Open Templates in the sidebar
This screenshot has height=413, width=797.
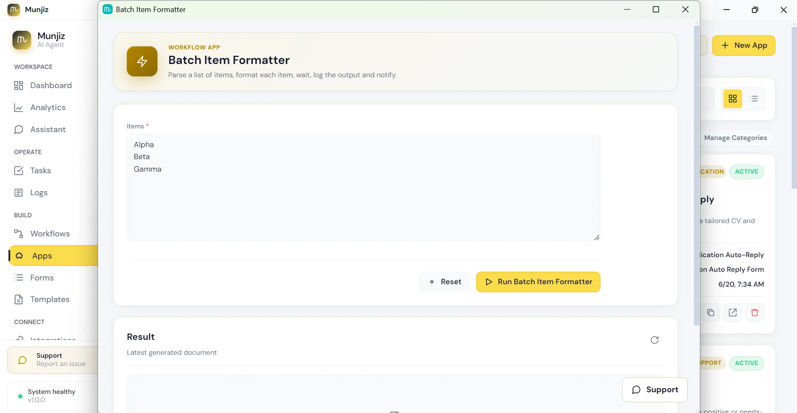click(53, 299)
